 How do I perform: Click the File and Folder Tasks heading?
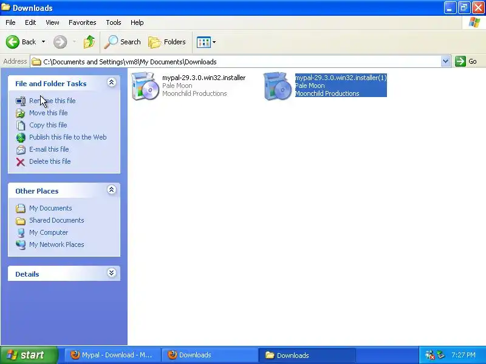click(x=51, y=84)
